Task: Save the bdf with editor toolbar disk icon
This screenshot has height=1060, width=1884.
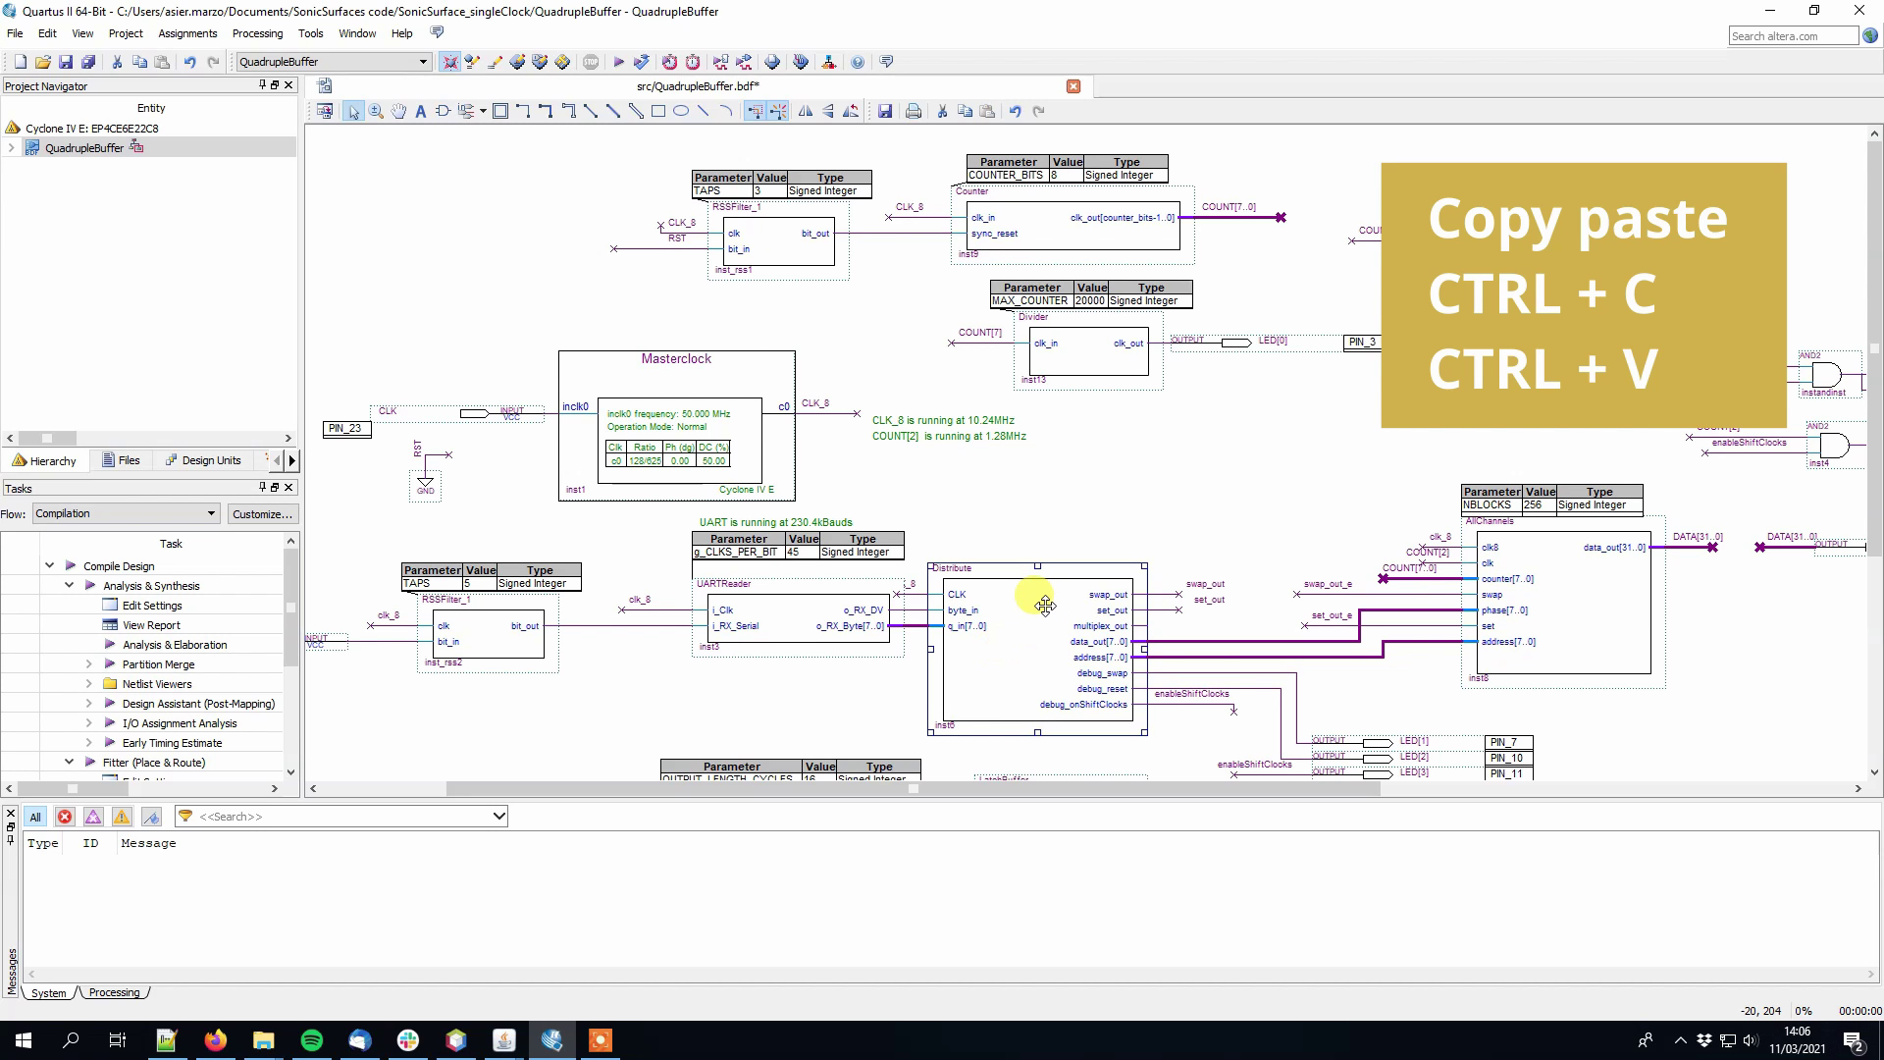Action: tap(885, 112)
